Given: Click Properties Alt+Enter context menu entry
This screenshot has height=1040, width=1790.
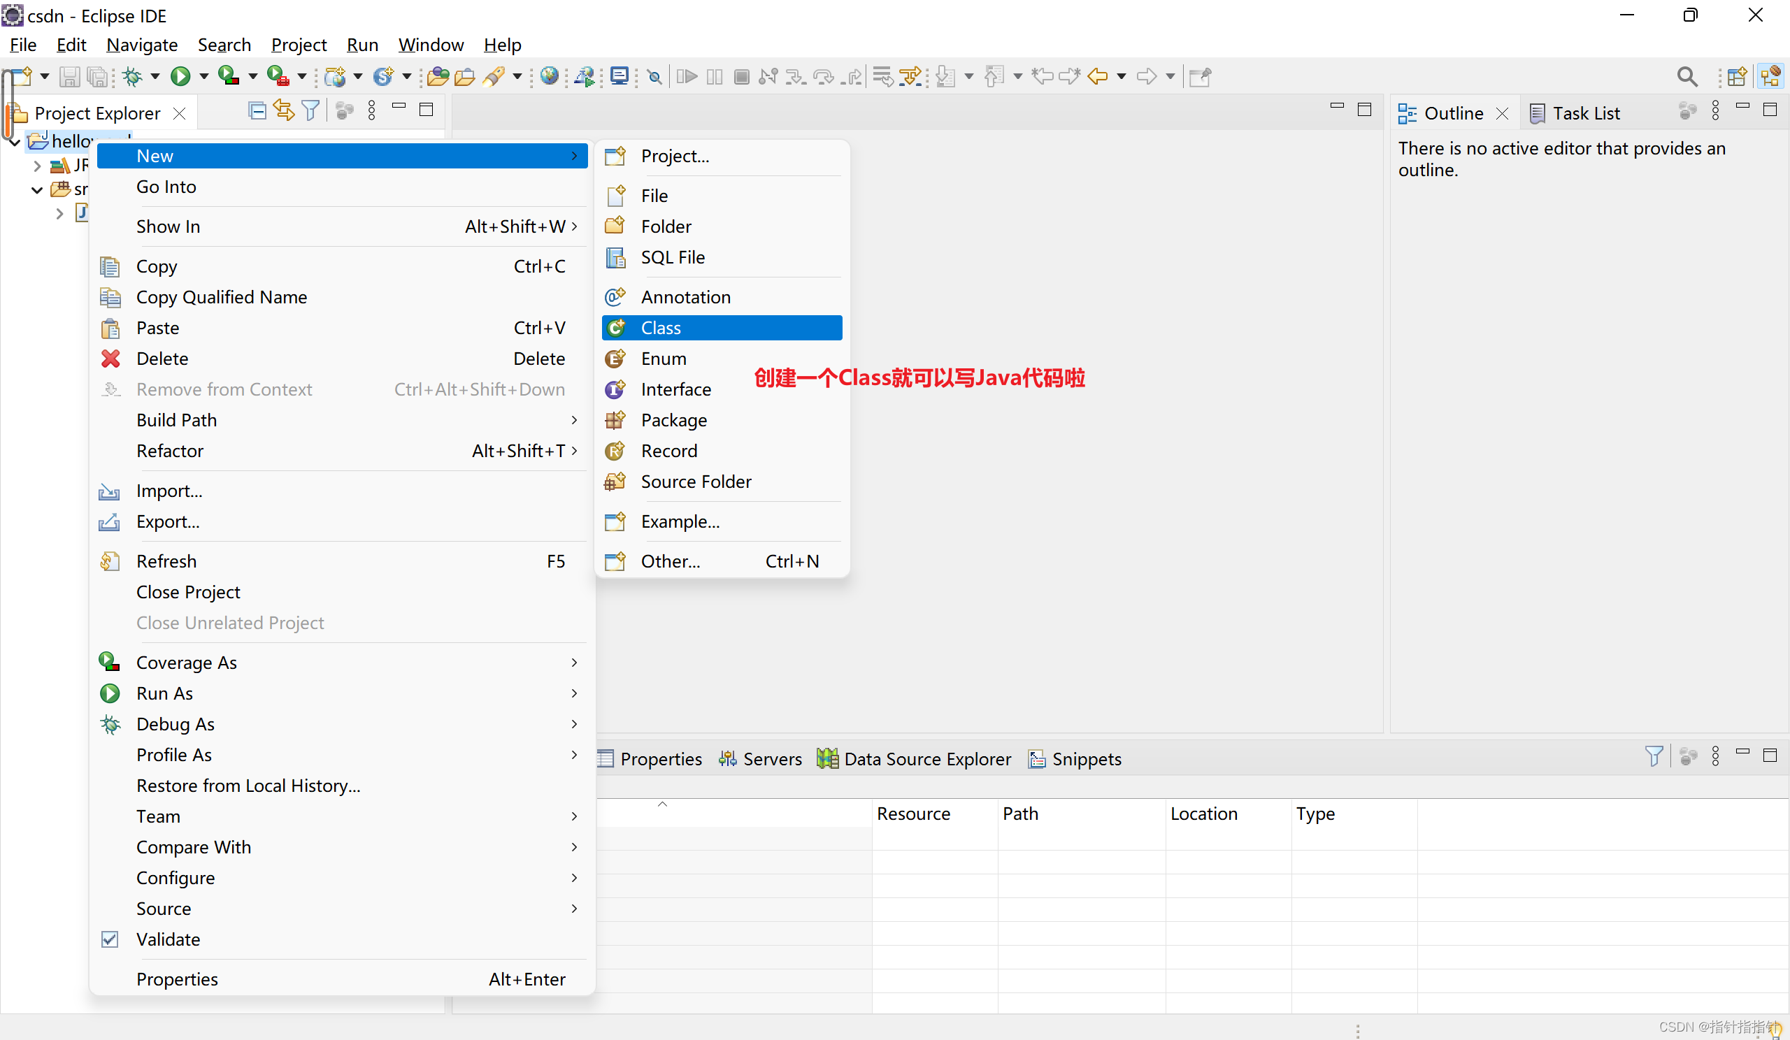Looking at the screenshot, I should point(342,980).
